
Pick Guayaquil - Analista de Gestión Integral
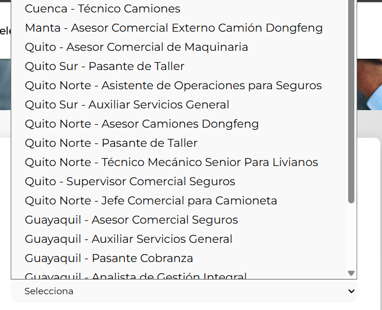tap(135, 276)
